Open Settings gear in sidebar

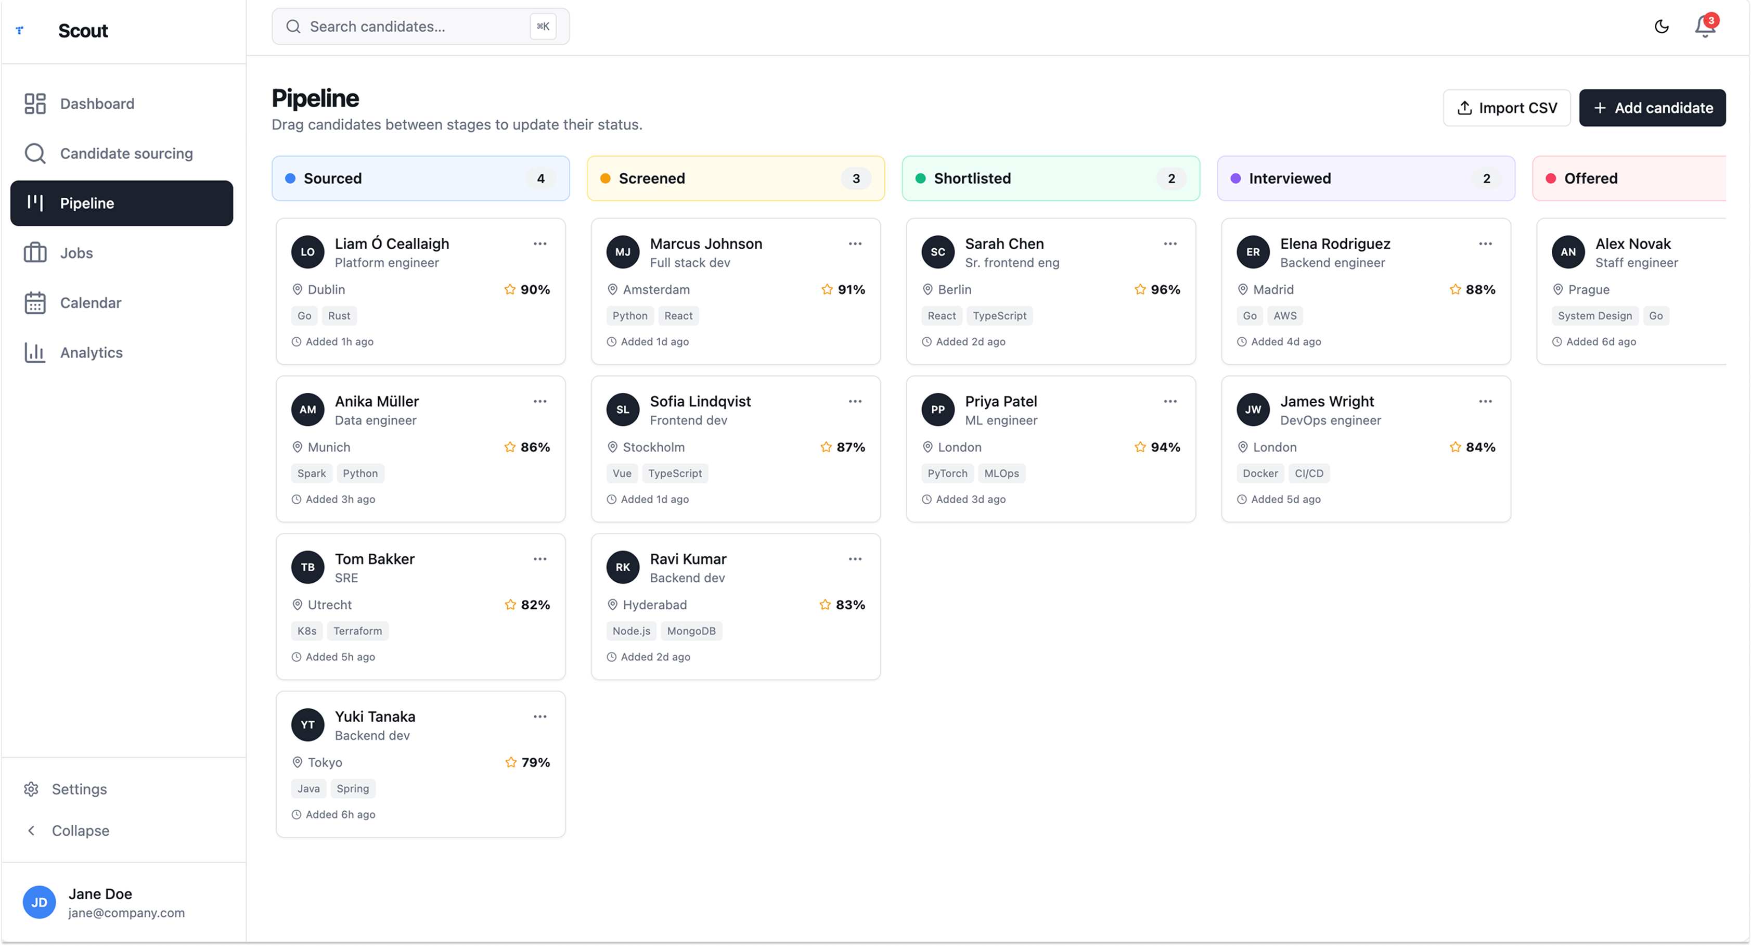(x=79, y=789)
